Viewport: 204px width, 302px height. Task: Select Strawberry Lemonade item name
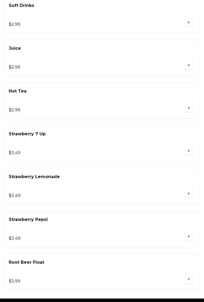tap(34, 177)
